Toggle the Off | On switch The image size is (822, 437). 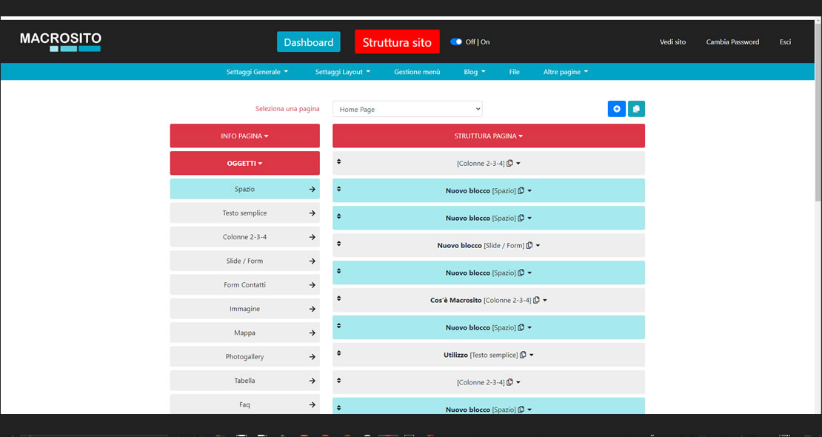pyautogui.click(x=456, y=42)
